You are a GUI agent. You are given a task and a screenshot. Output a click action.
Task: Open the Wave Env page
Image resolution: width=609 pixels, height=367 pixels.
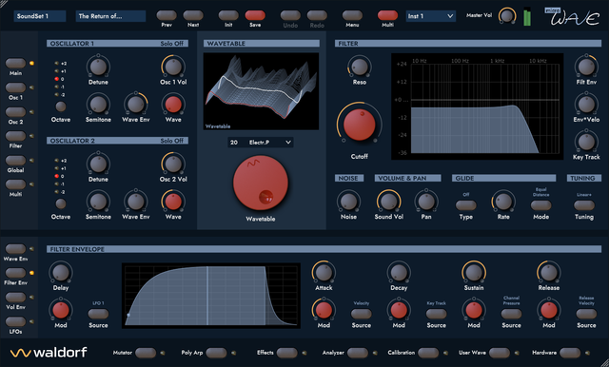pyautogui.click(x=15, y=249)
